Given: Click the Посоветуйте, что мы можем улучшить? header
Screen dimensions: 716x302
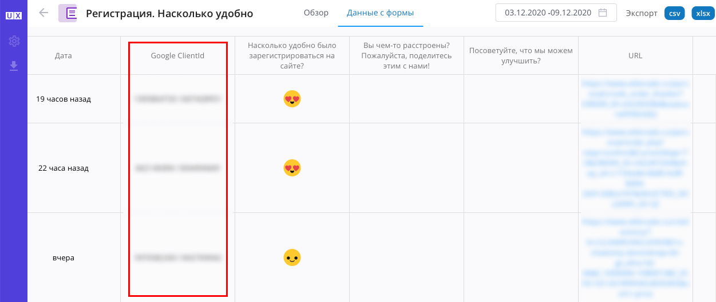Looking at the screenshot, I should pyautogui.click(x=521, y=56).
